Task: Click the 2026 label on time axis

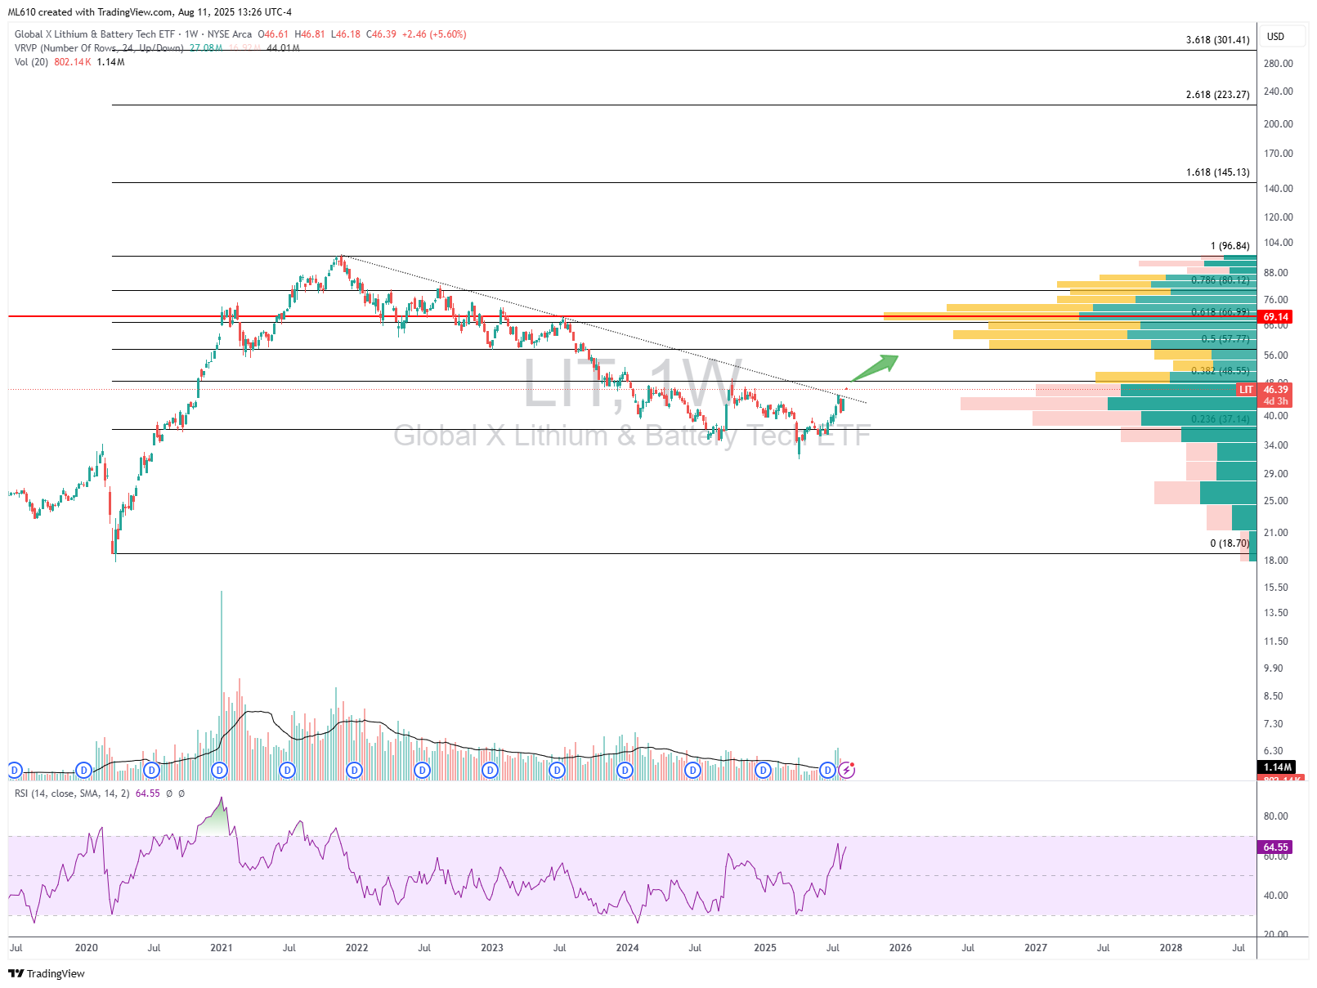Action: tap(900, 948)
